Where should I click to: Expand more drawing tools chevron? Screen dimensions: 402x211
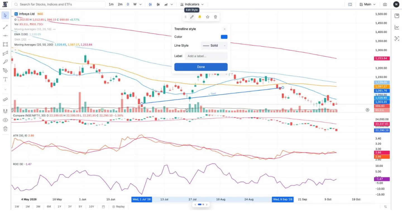pyautogui.click(x=5, y=89)
